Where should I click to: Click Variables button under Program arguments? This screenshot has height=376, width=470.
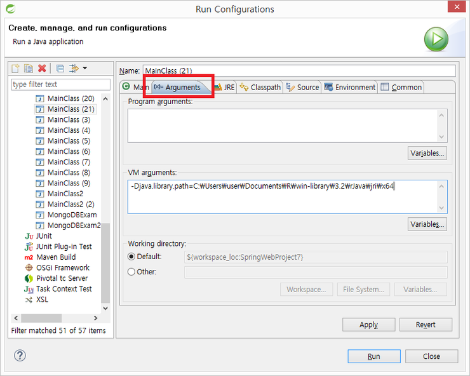tap(427, 153)
